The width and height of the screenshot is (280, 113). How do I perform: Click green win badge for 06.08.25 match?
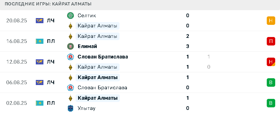pos(271,82)
